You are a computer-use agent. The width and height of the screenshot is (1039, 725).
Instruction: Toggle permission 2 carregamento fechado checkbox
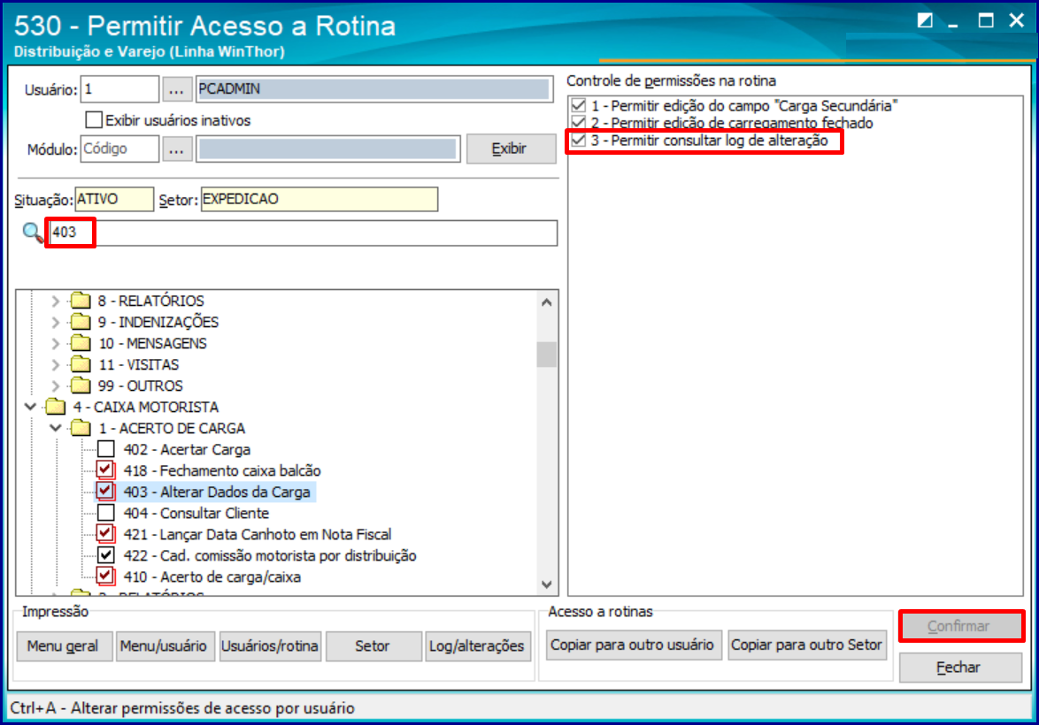[579, 123]
